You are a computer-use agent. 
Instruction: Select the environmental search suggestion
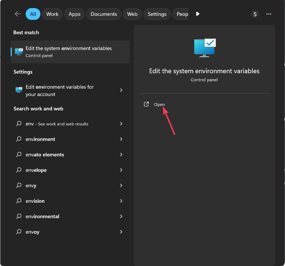[x=70, y=216]
